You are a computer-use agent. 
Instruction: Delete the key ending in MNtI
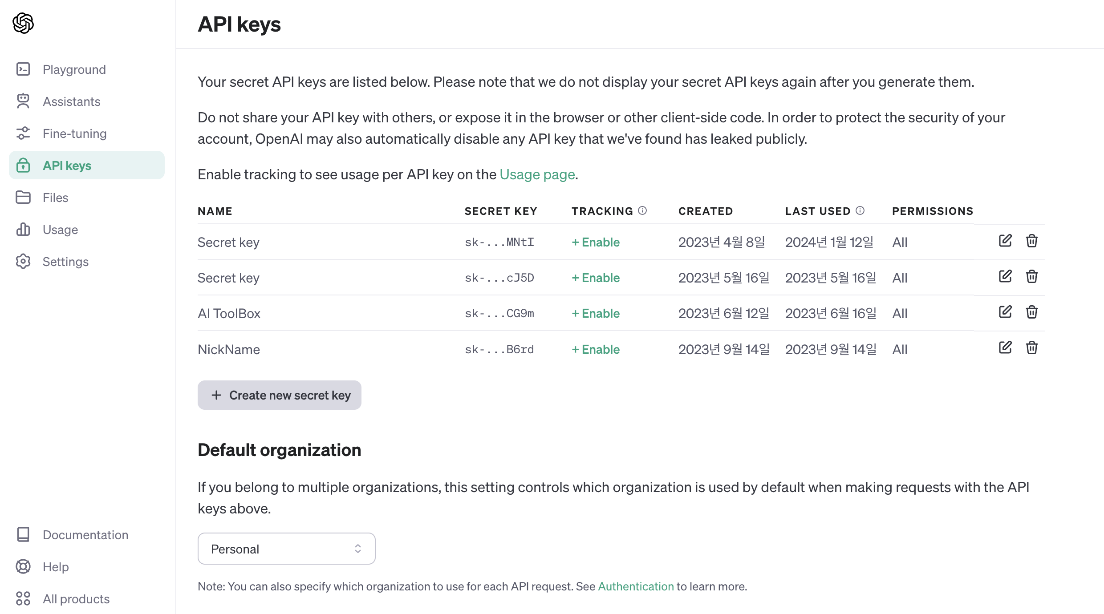point(1032,241)
